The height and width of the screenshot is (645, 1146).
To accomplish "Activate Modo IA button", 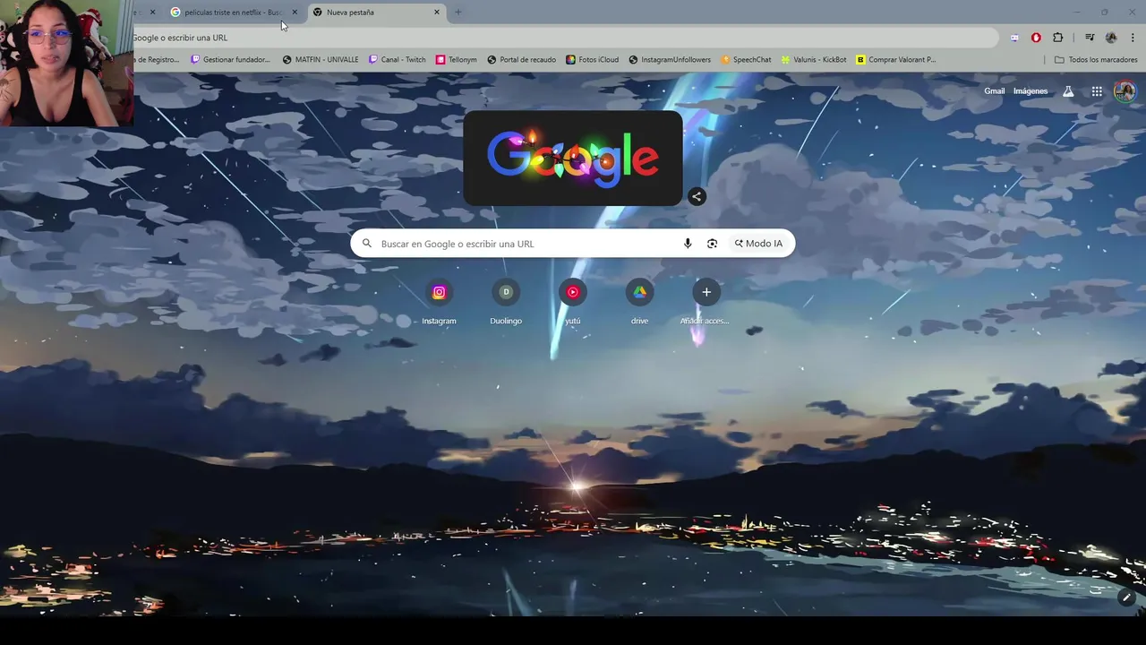I will pos(758,244).
